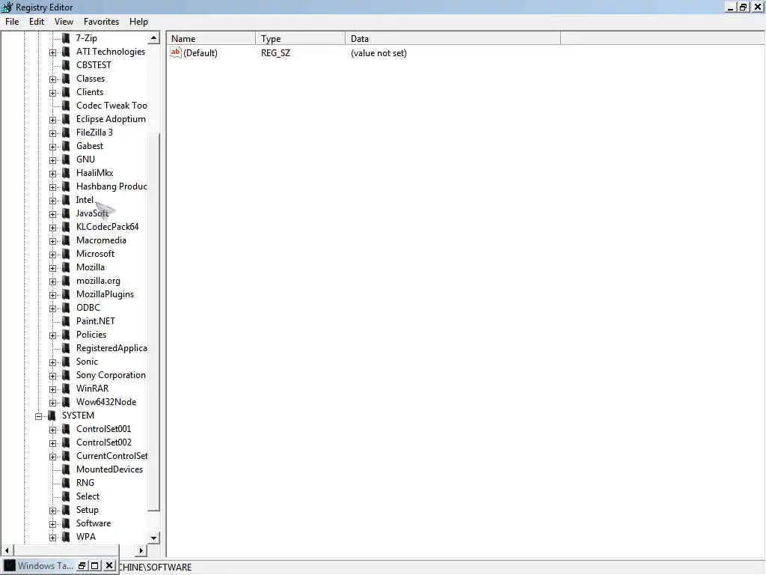
Task: Click the tree scroll up arrow
Action: 153,38
